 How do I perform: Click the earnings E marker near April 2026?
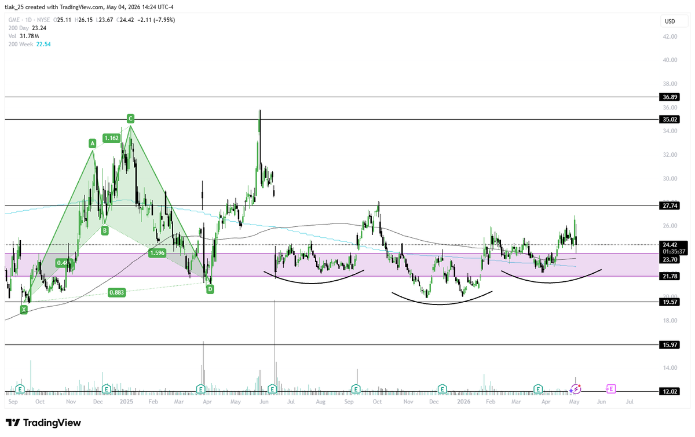click(538, 388)
